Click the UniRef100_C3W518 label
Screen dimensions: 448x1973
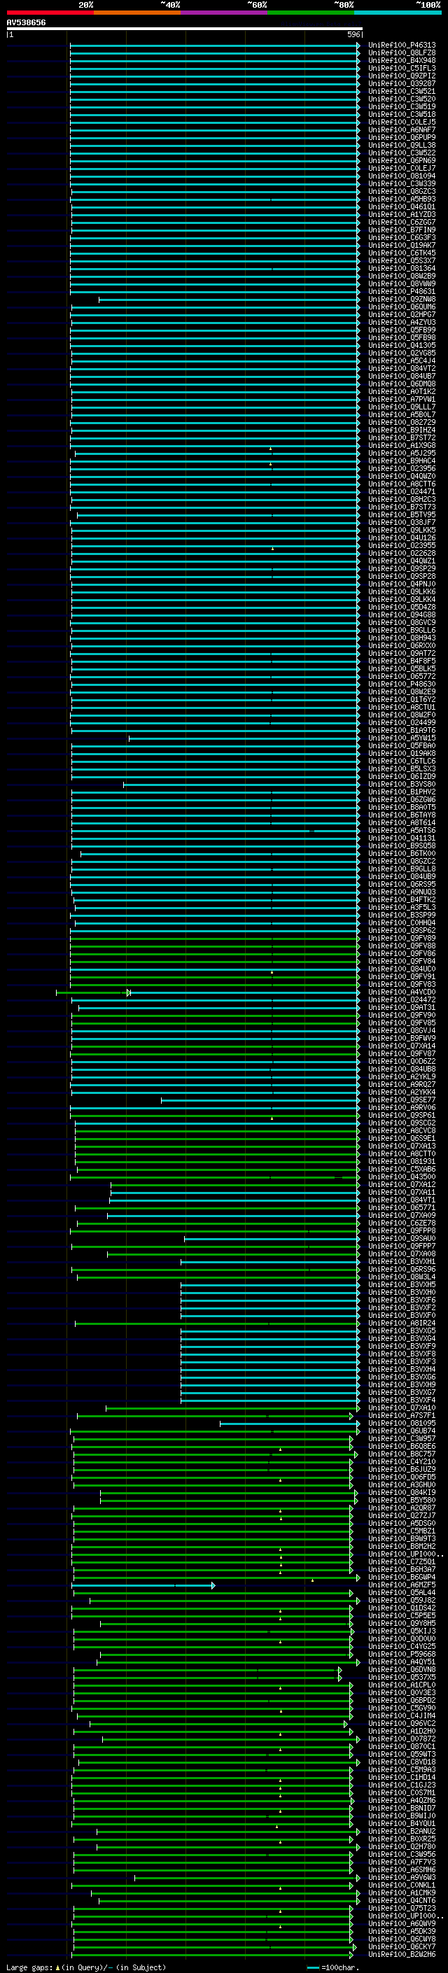(x=402, y=114)
